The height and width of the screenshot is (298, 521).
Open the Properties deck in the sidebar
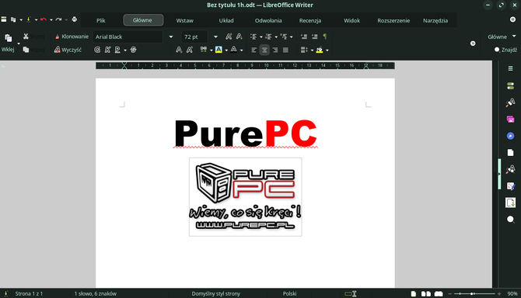point(510,86)
